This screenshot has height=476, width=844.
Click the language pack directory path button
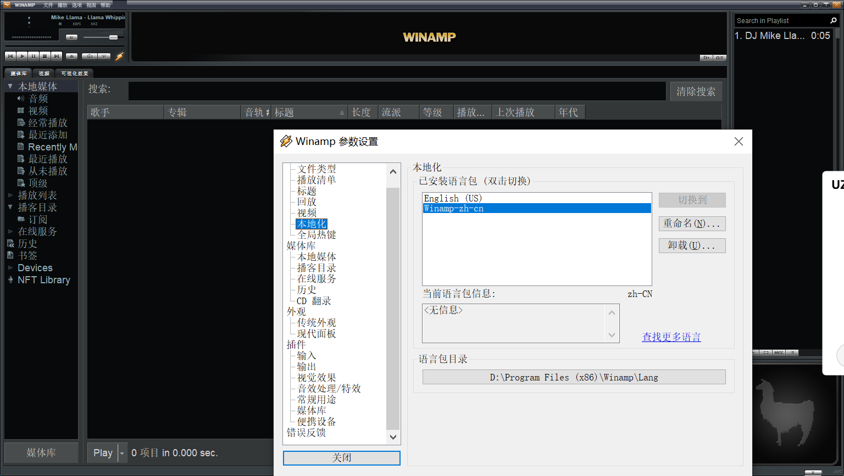574,377
